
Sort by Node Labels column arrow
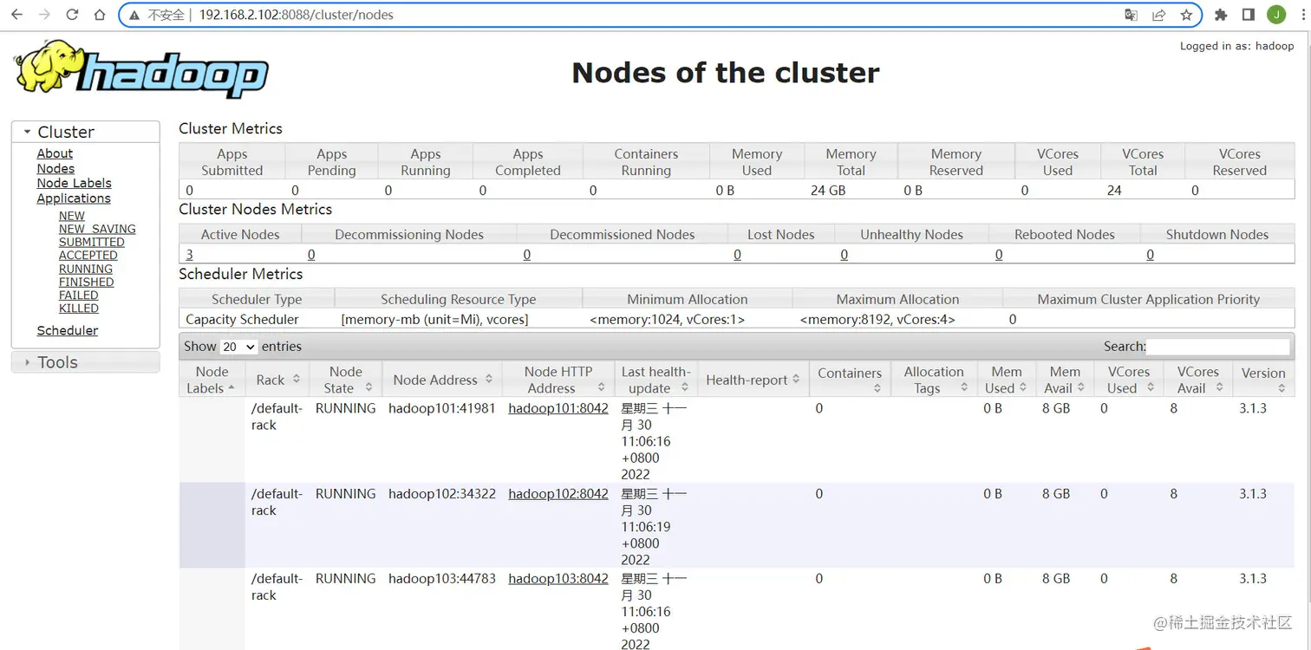(x=232, y=388)
